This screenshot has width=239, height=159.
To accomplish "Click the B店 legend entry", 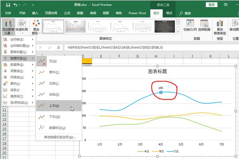I will (158, 151).
